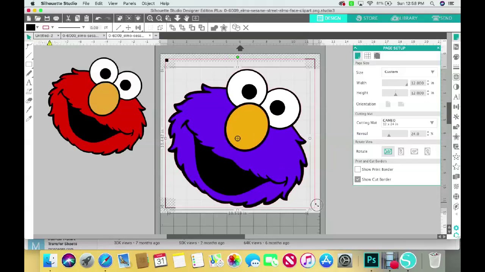Open the File menu
This screenshot has height=272, width=485.
pyautogui.click(x=86, y=3)
